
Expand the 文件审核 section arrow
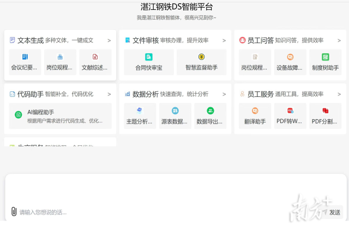click(224, 40)
